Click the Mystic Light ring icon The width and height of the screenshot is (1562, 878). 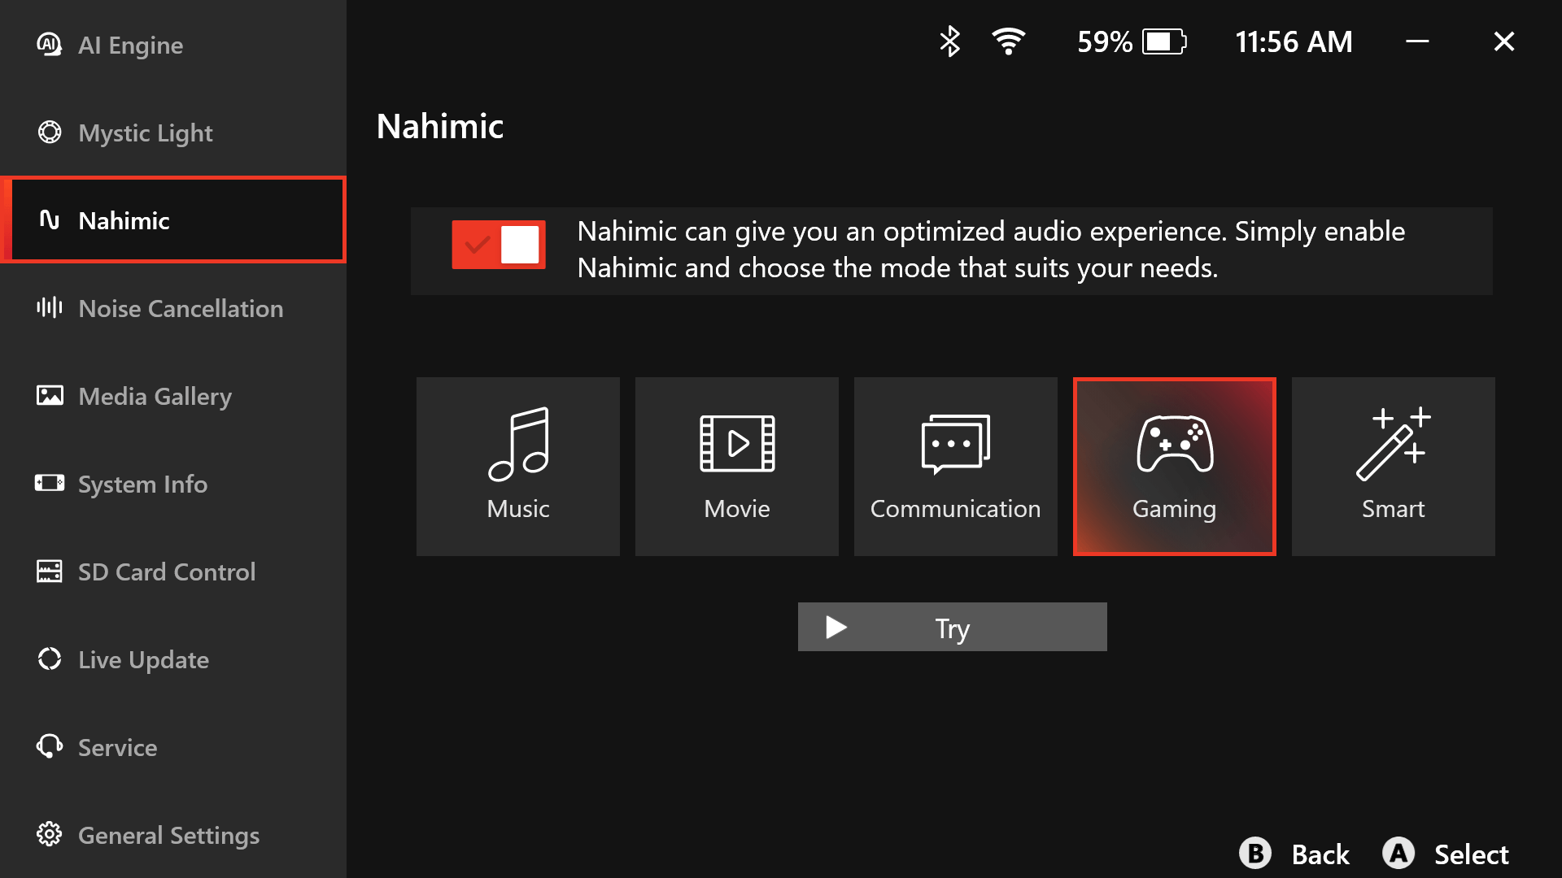click(x=50, y=133)
